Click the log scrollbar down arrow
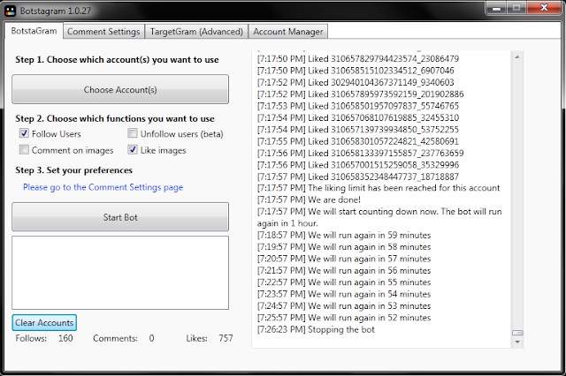Viewport: 566px width, 376px height. point(517,342)
